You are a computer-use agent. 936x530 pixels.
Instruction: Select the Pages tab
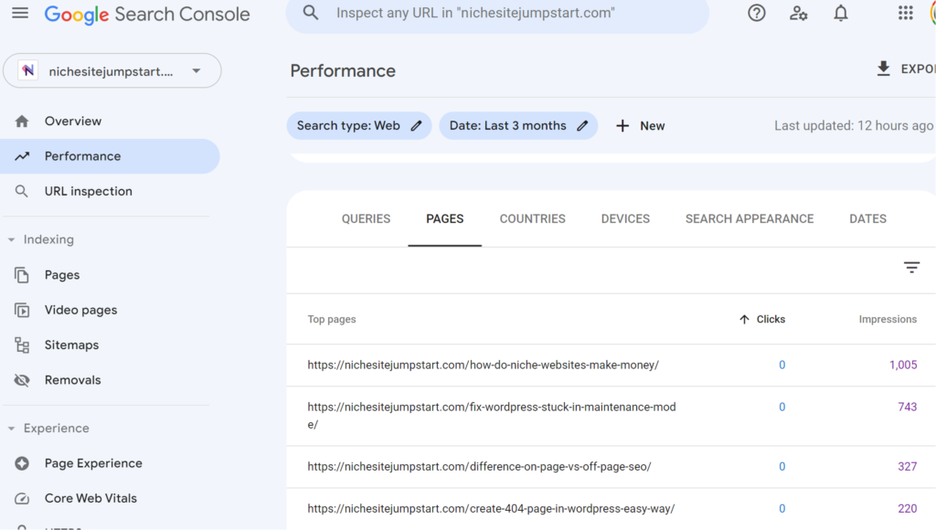[445, 219]
